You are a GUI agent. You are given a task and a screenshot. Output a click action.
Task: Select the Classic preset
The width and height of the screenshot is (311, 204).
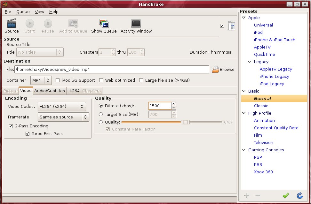(x=261, y=106)
